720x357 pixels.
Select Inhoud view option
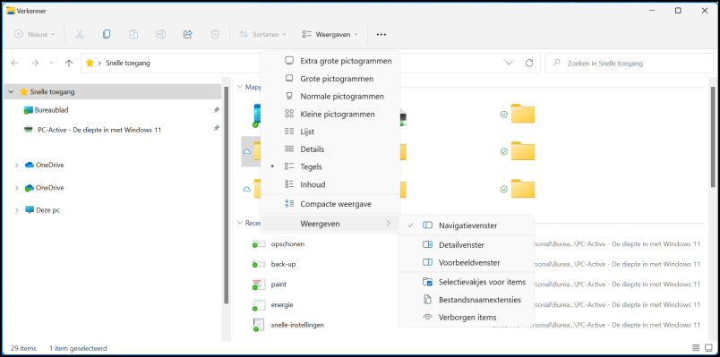click(x=330, y=184)
